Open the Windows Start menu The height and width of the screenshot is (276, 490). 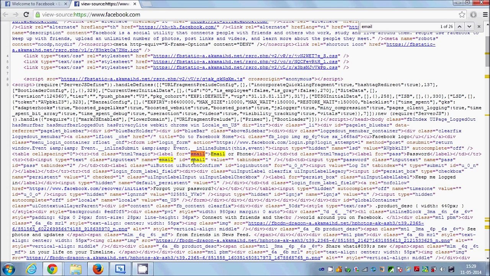coord(8,269)
